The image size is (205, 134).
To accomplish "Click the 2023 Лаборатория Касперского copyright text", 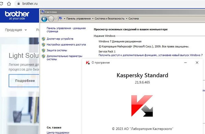I will coord(142,129).
